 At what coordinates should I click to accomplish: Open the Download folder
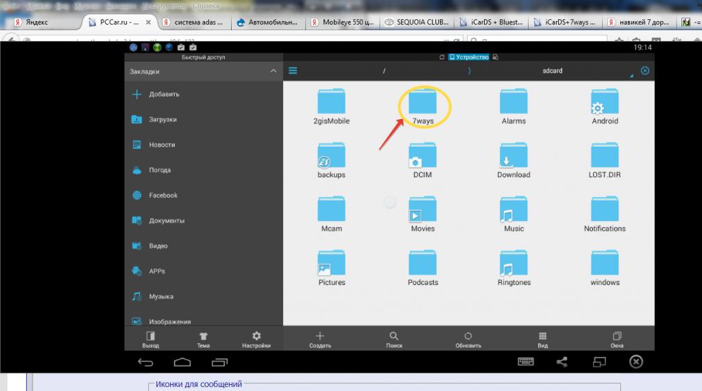[513, 160]
